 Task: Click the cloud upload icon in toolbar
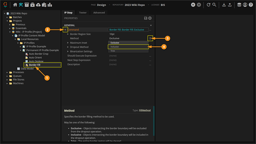point(38,5)
